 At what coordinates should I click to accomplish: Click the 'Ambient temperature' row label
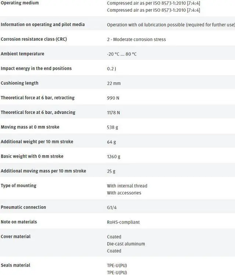22,54
